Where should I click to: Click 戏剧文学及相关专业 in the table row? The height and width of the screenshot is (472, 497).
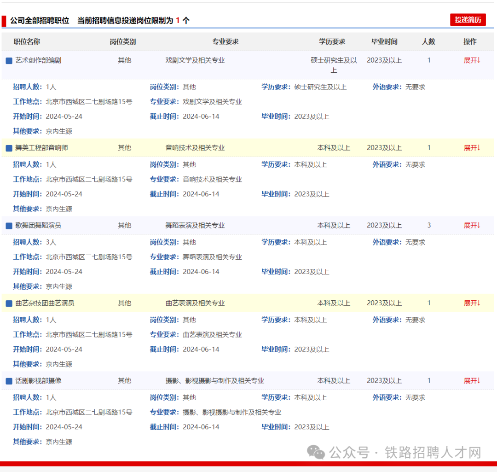[195, 60]
